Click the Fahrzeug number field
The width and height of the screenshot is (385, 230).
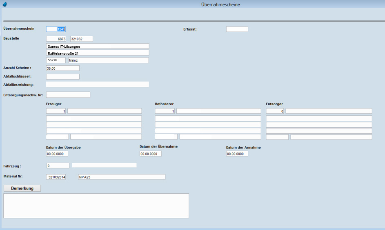[x=58, y=166]
